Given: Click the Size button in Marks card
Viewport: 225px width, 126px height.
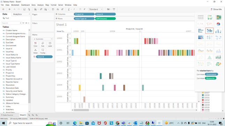Looking at the screenshot, I should (x=43, y=44).
